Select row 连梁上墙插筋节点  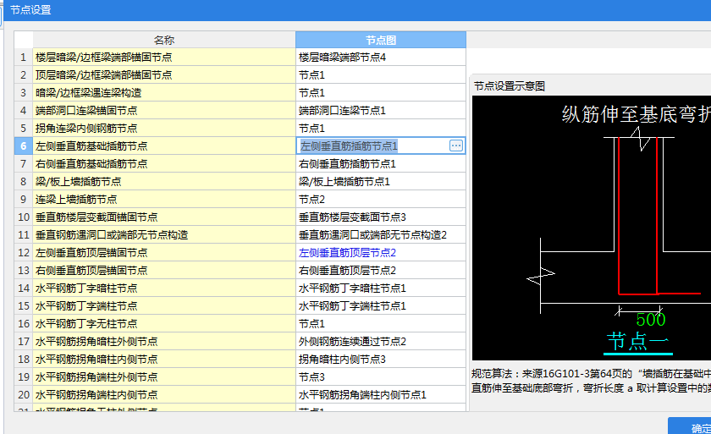point(164,200)
